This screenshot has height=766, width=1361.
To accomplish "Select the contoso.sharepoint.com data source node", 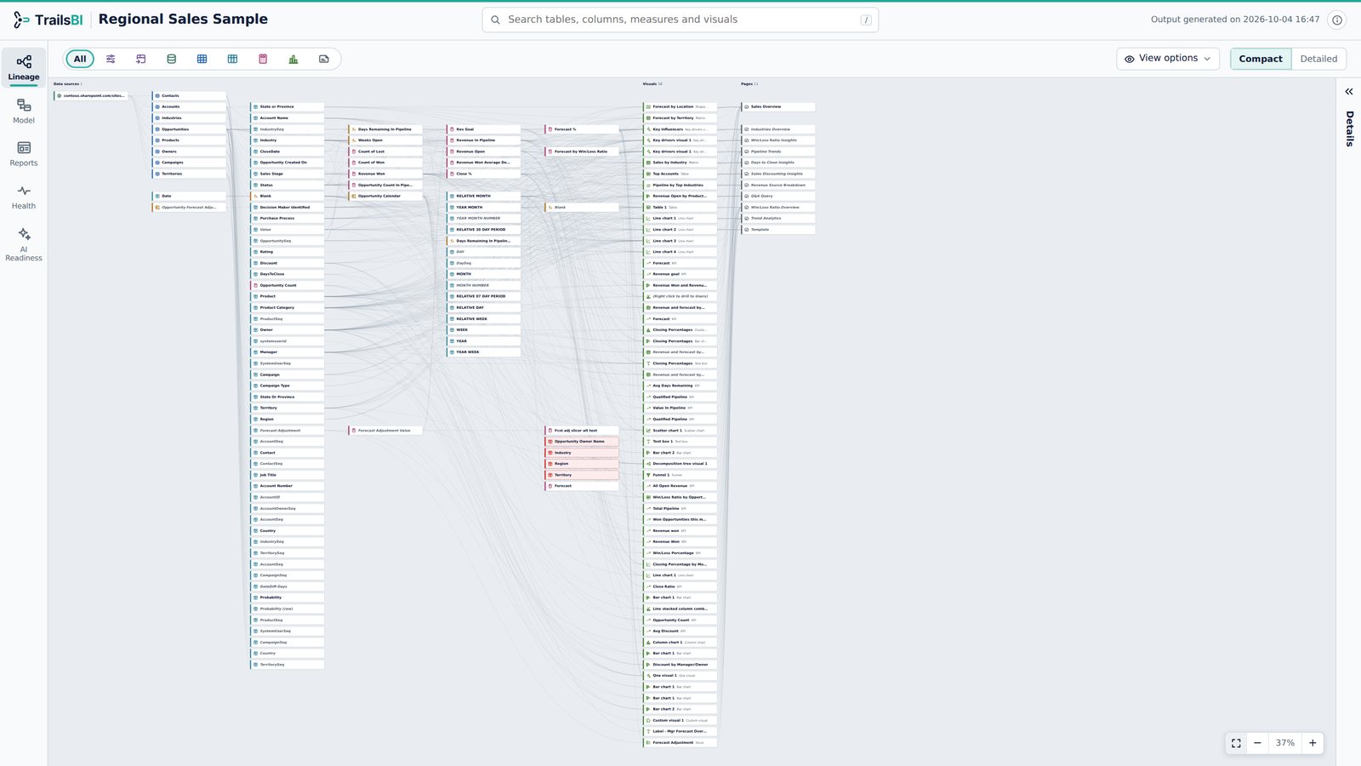I will 92,96.
